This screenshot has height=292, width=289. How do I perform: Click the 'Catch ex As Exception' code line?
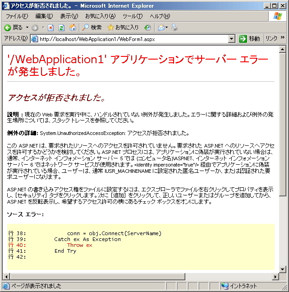pos(87,239)
